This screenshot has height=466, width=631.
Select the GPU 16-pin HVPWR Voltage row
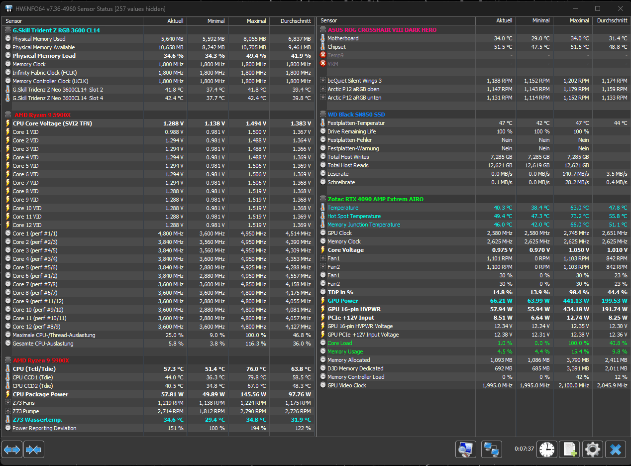point(474,326)
